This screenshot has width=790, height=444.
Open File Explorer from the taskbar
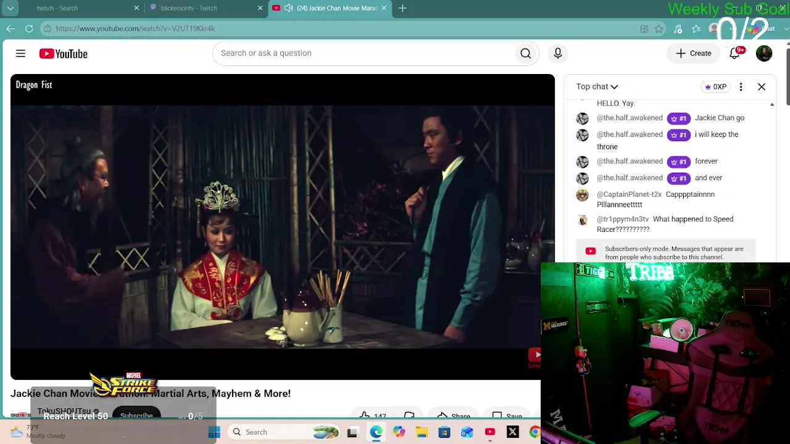[422, 432]
